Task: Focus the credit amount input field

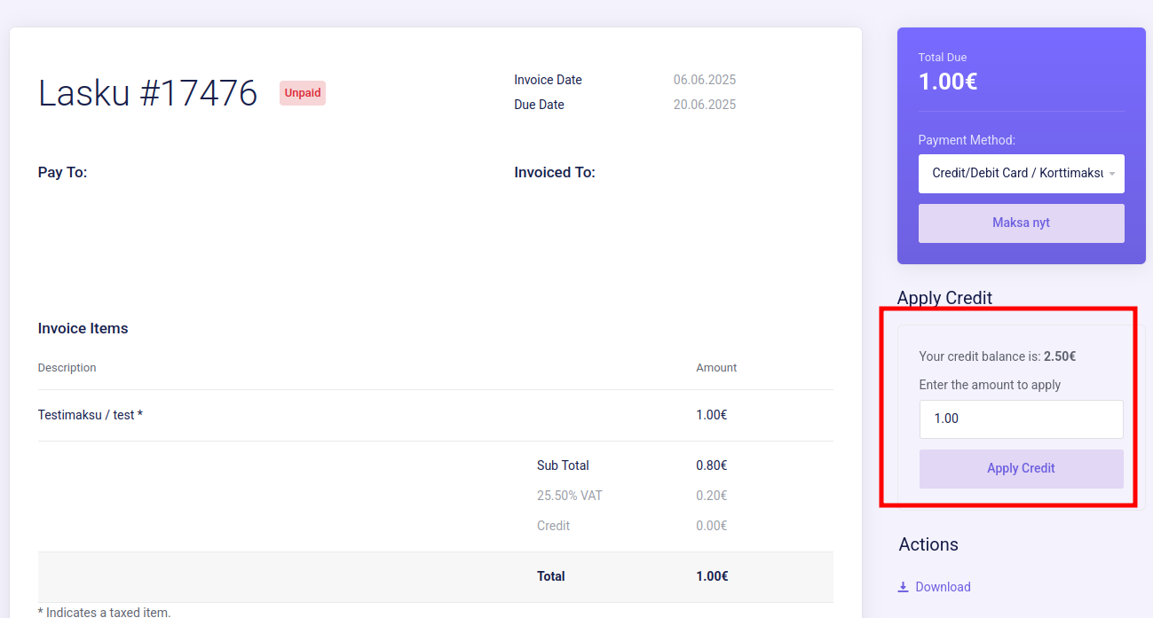Action: [x=1021, y=419]
